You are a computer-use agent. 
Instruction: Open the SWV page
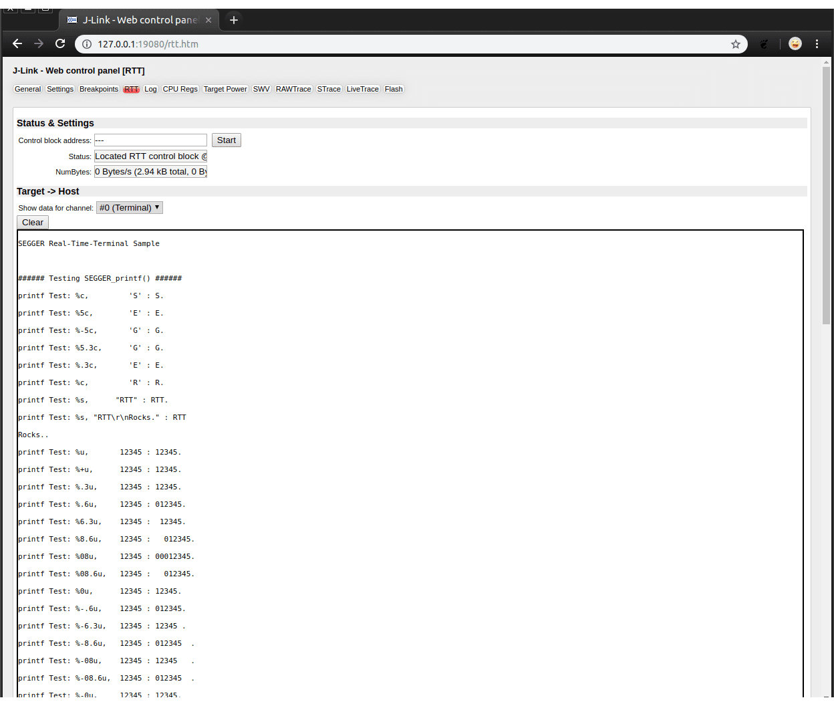[x=261, y=89]
